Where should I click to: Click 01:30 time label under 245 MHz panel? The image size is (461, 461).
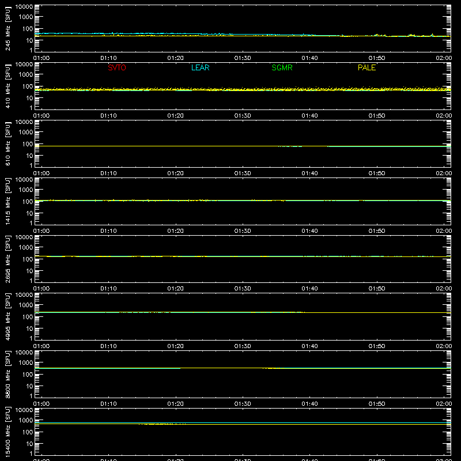coord(243,58)
